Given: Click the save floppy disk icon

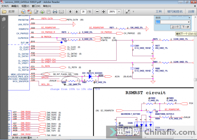Looking at the screenshot, I should [49, 12].
